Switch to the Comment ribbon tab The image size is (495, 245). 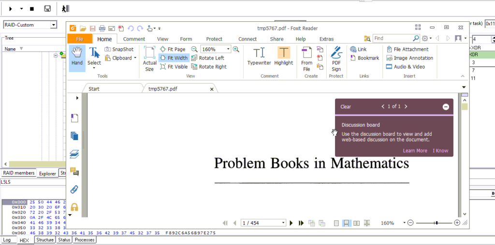click(134, 39)
